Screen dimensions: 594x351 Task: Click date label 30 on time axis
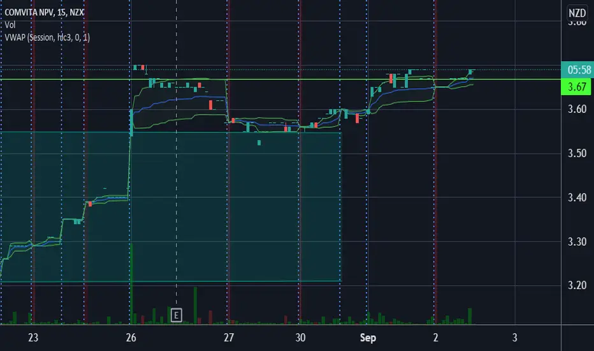pos(300,338)
